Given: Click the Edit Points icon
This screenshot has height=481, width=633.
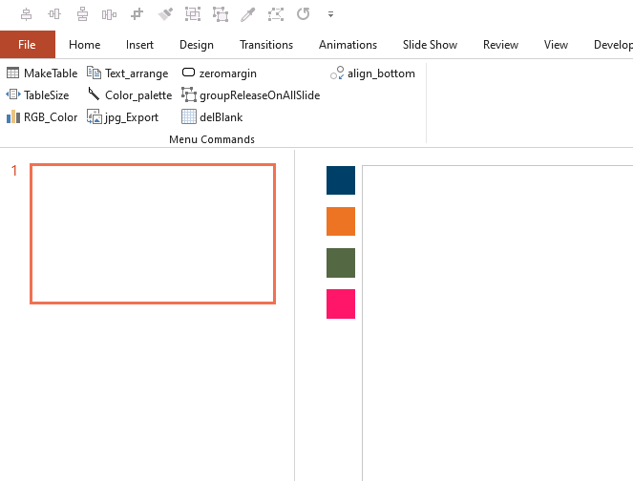Looking at the screenshot, I should pyautogui.click(x=276, y=14).
